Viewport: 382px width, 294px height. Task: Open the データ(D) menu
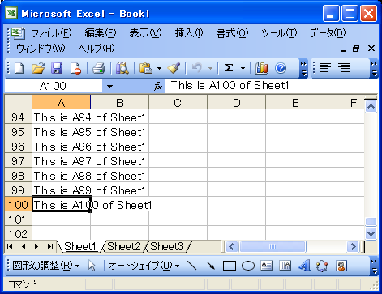click(328, 33)
